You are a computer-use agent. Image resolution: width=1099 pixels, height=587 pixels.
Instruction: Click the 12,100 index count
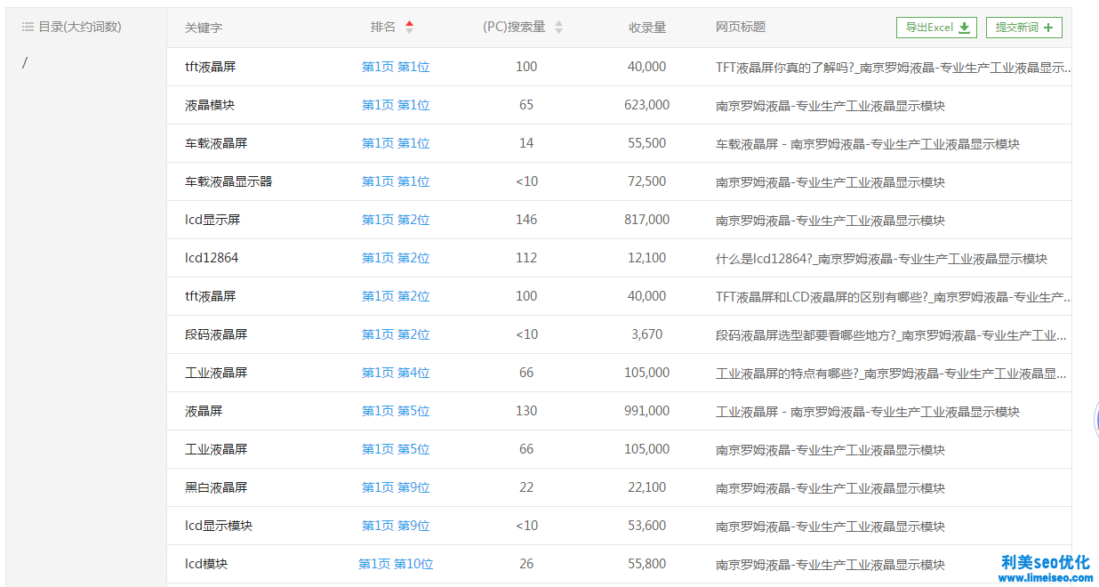pyautogui.click(x=647, y=258)
